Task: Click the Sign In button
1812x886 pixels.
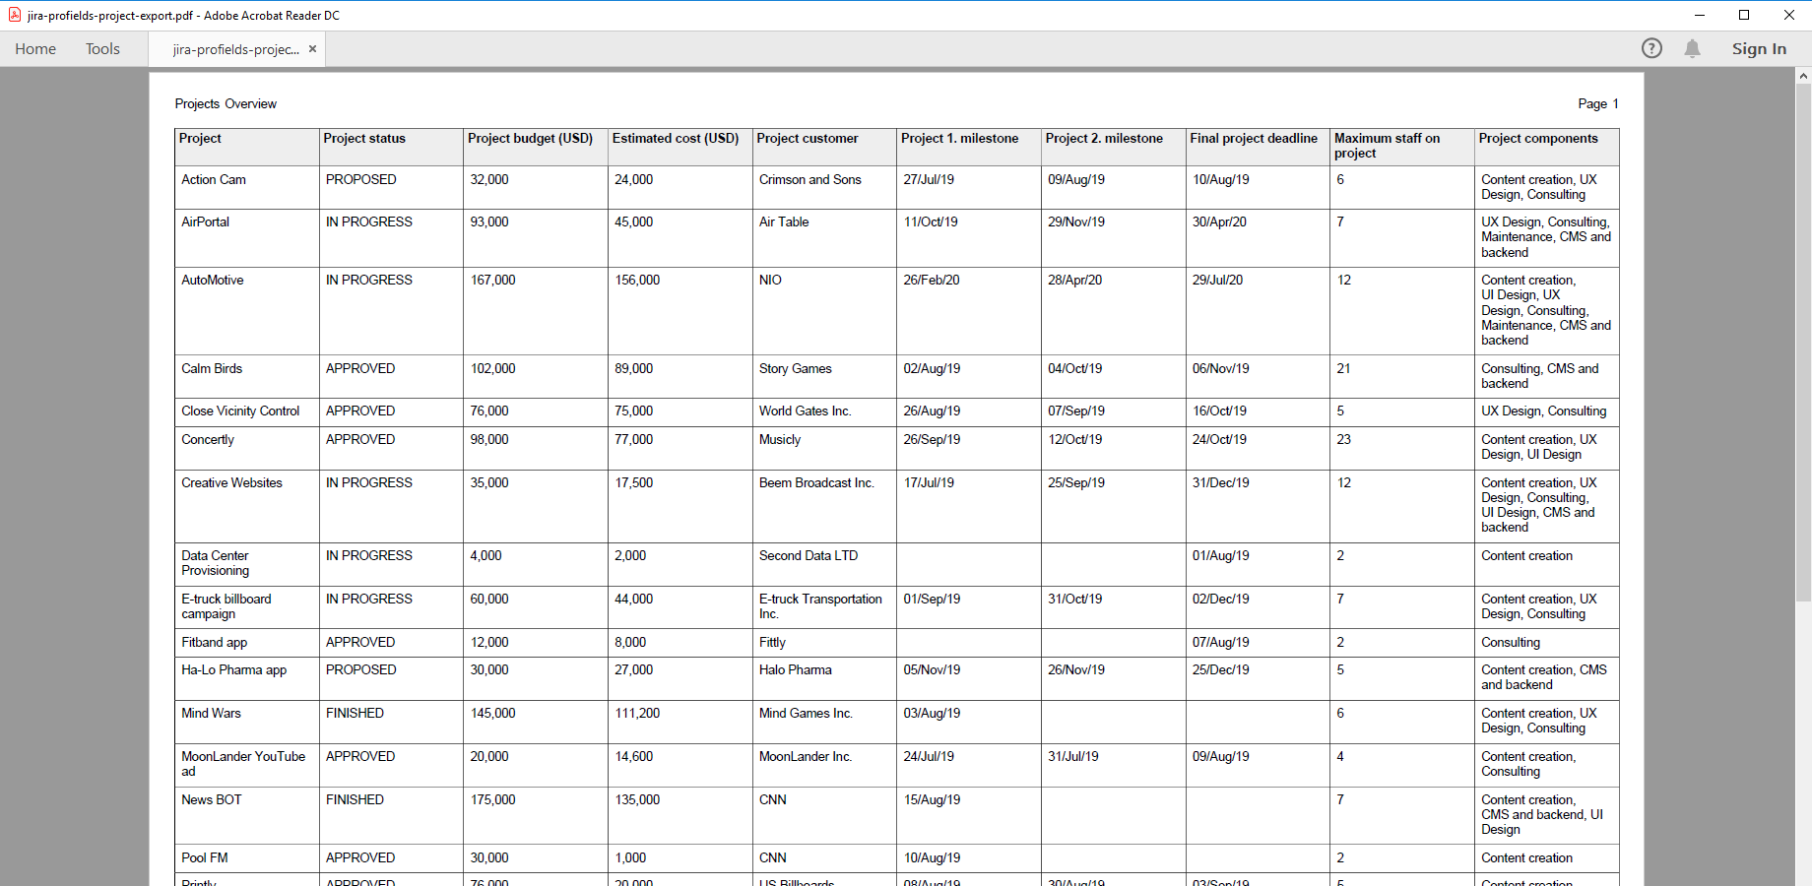Action: 1759,49
